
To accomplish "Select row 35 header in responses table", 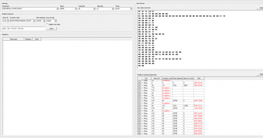I will 139,111.
